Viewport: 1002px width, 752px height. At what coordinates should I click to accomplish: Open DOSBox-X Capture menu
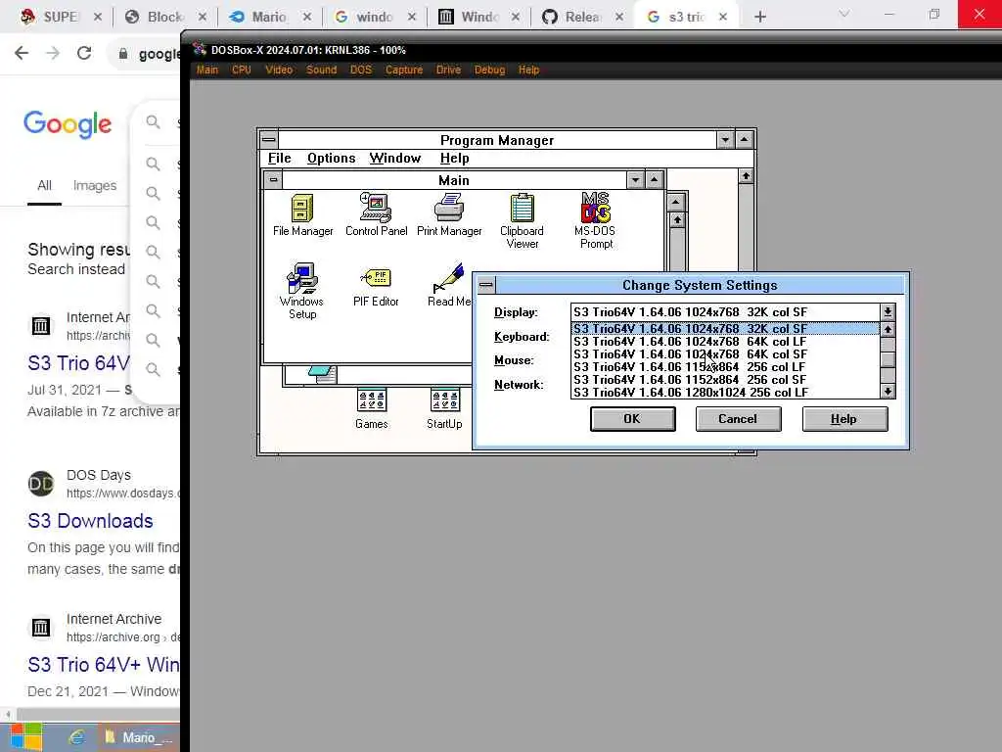(404, 70)
